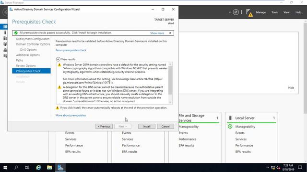
Task: Open Local Server Manageability
Action: pyautogui.click(x=245, y=127)
